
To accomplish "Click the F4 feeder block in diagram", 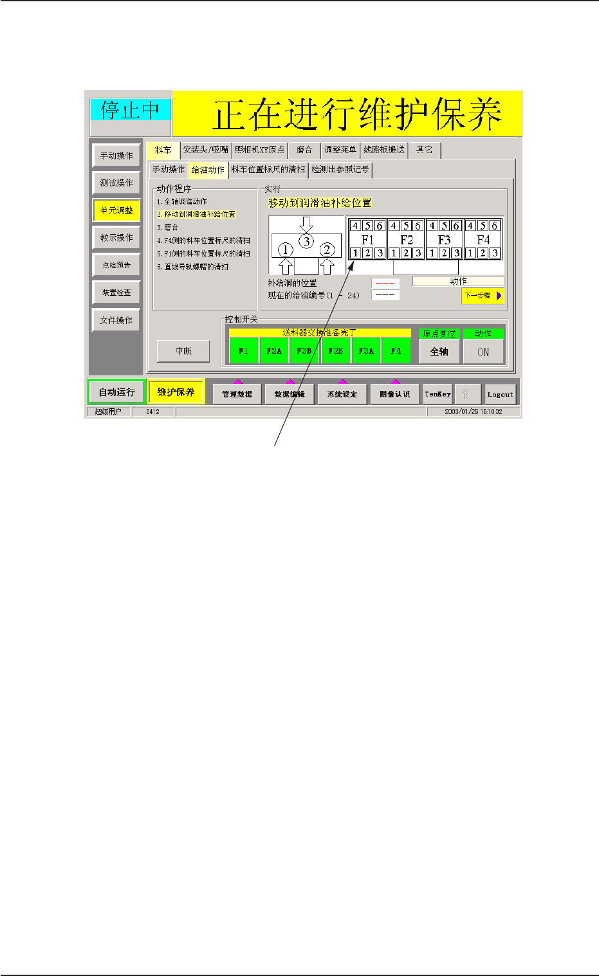I will pyautogui.click(x=483, y=239).
